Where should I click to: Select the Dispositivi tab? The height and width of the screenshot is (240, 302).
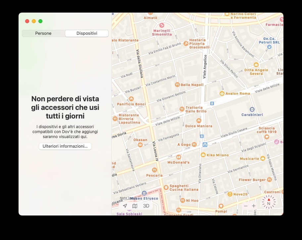pos(87,33)
